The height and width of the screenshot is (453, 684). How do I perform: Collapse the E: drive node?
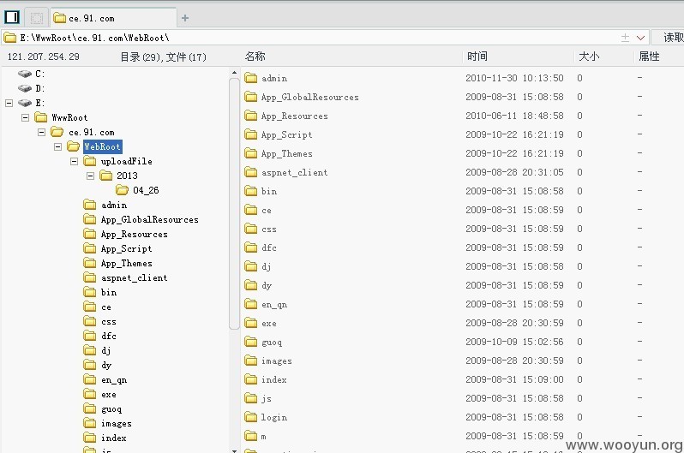click(9, 103)
